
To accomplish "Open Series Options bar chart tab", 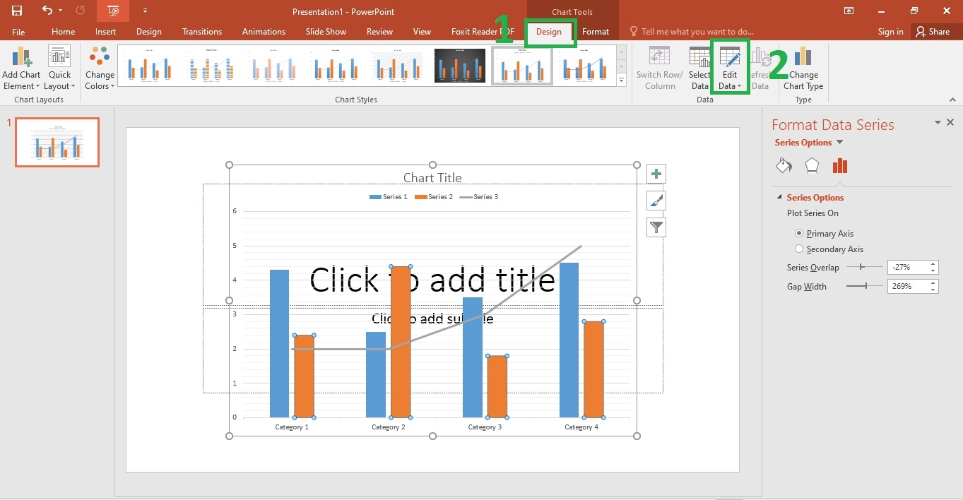I will click(840, 166).
